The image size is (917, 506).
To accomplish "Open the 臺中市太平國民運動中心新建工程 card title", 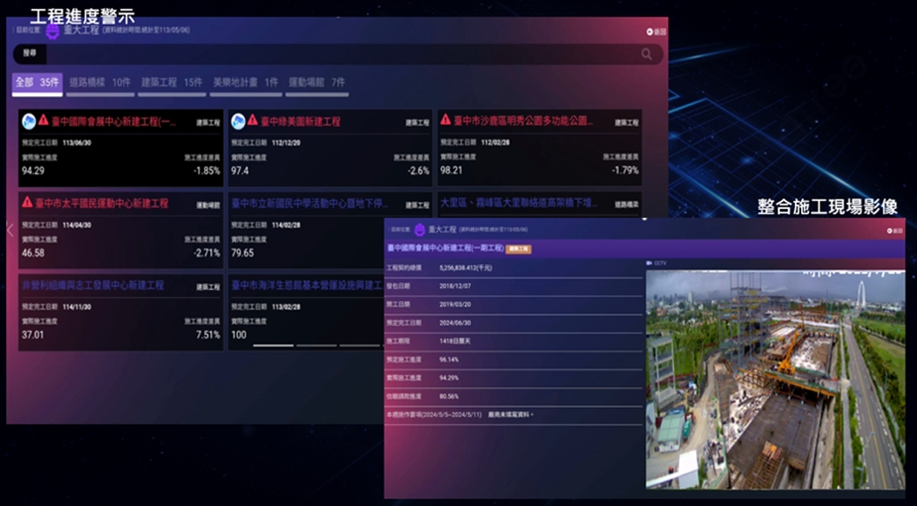I will 102,203.
